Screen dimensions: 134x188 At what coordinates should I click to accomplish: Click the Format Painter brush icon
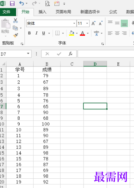tap(15, 35)
